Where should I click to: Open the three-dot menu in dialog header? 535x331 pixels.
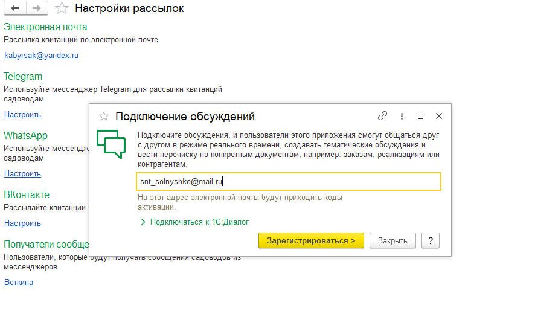(x=402, y=116)
